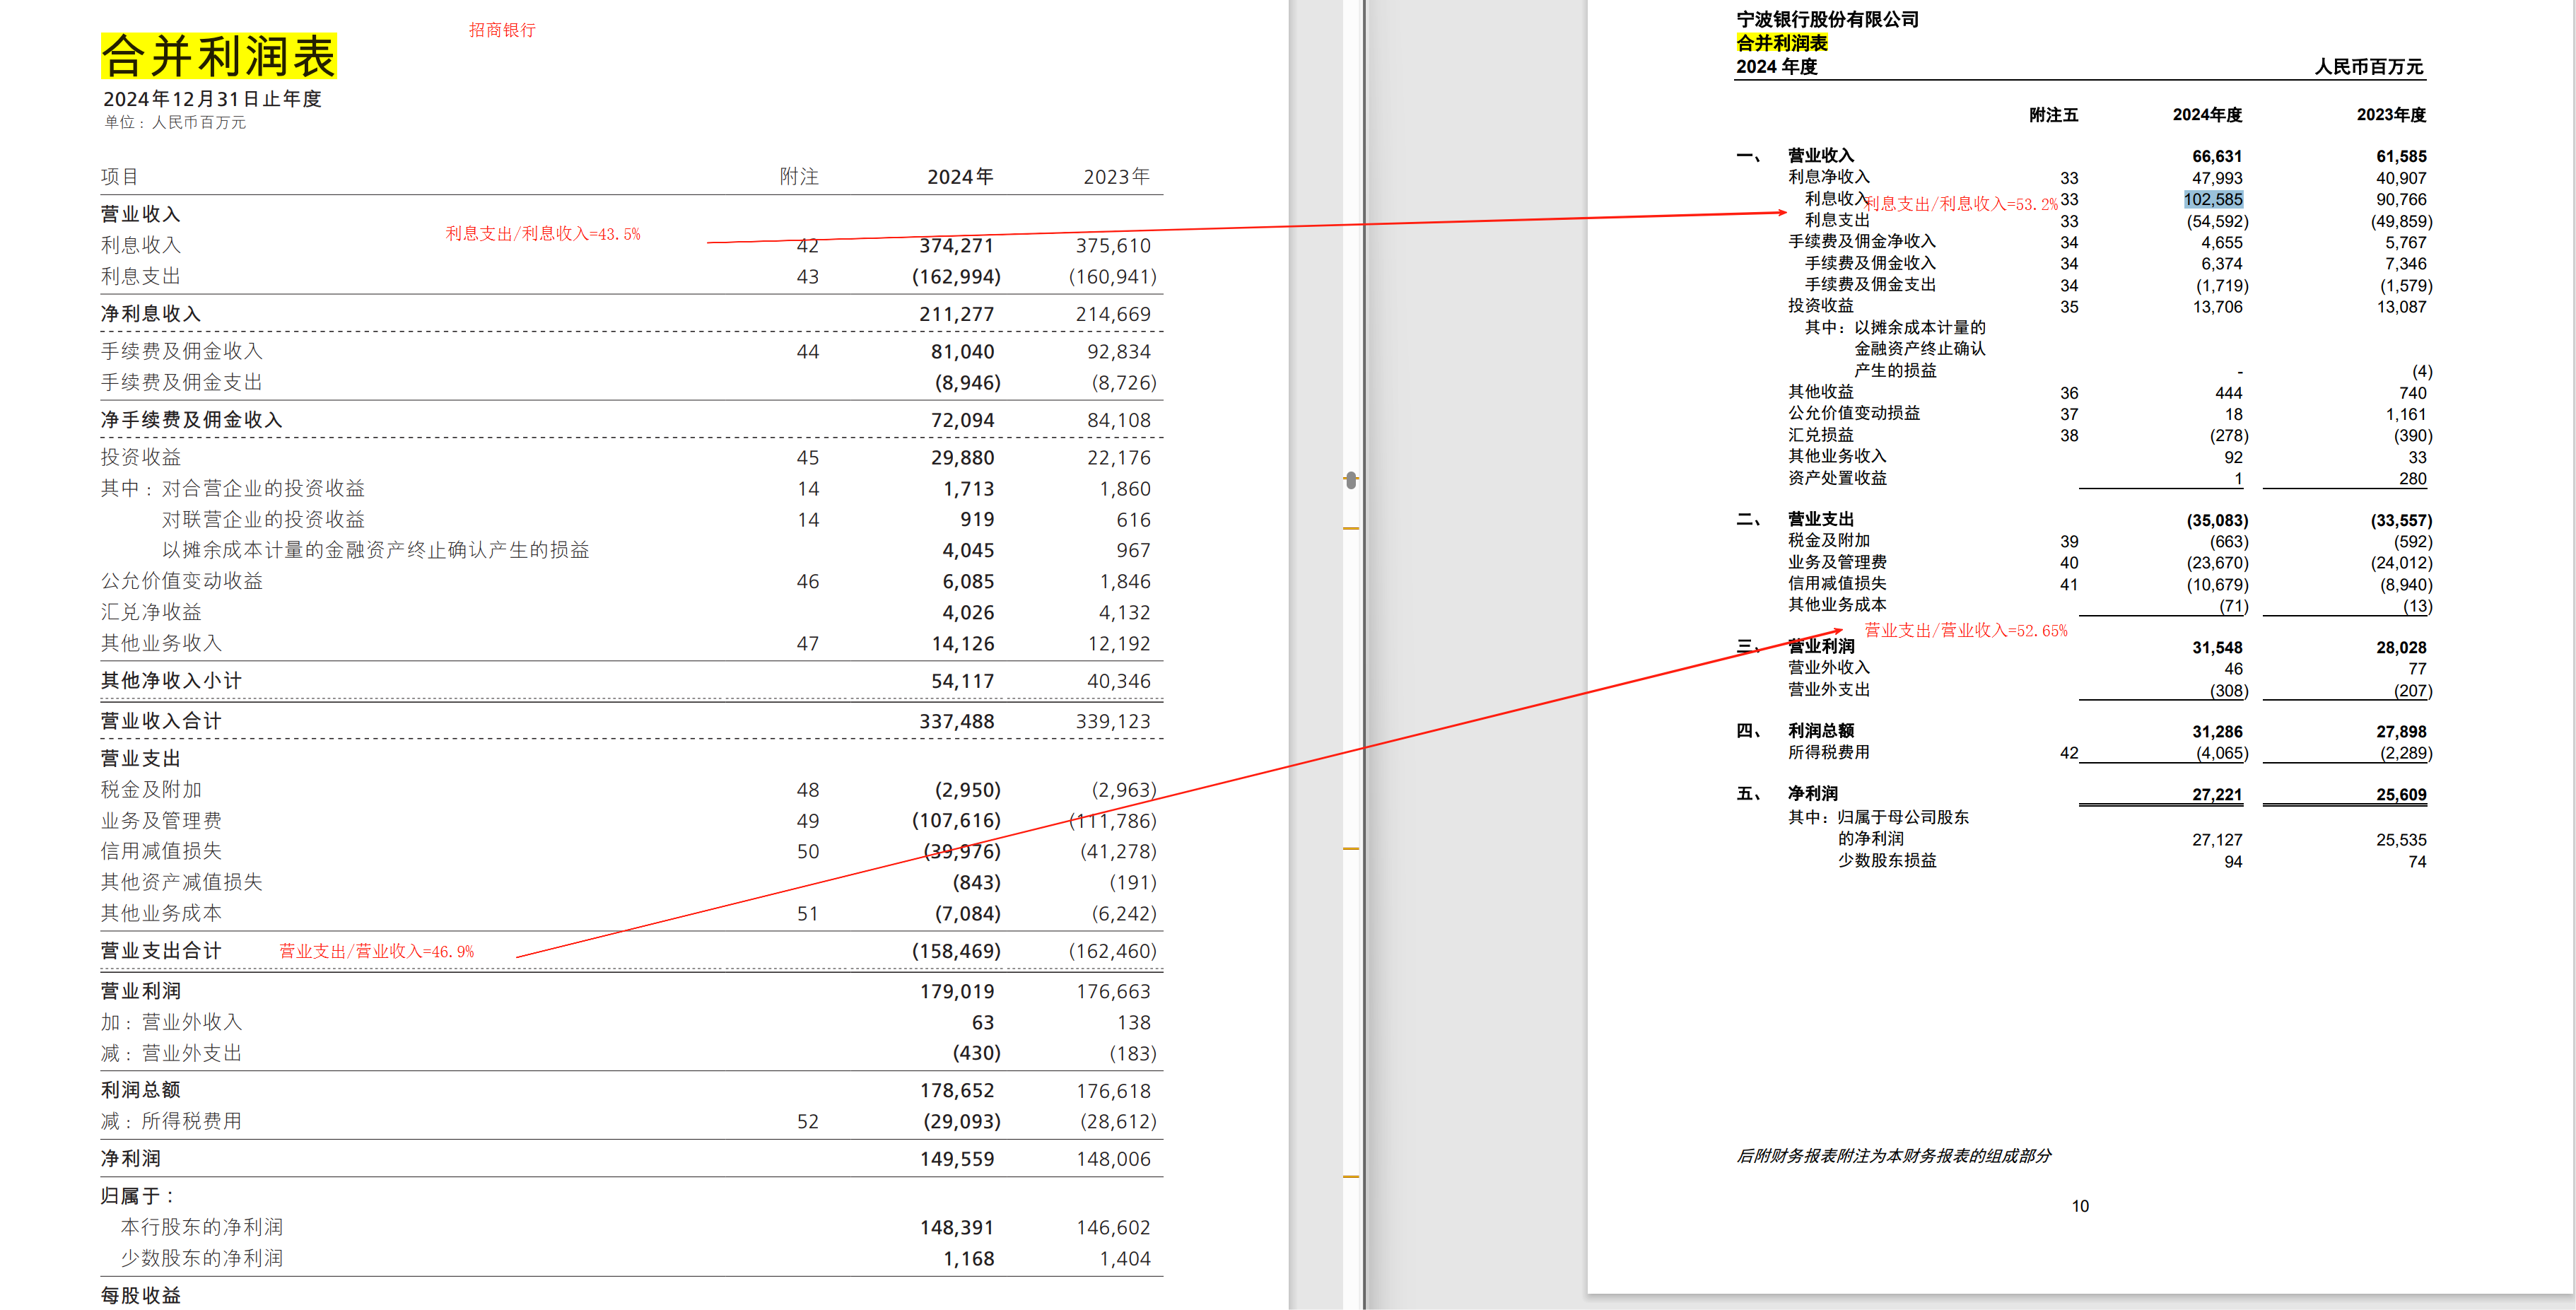2576x1310 pixels.
Task: Click the 净利润 value 27,221 on right page
Action: [x=2216, y=794]
